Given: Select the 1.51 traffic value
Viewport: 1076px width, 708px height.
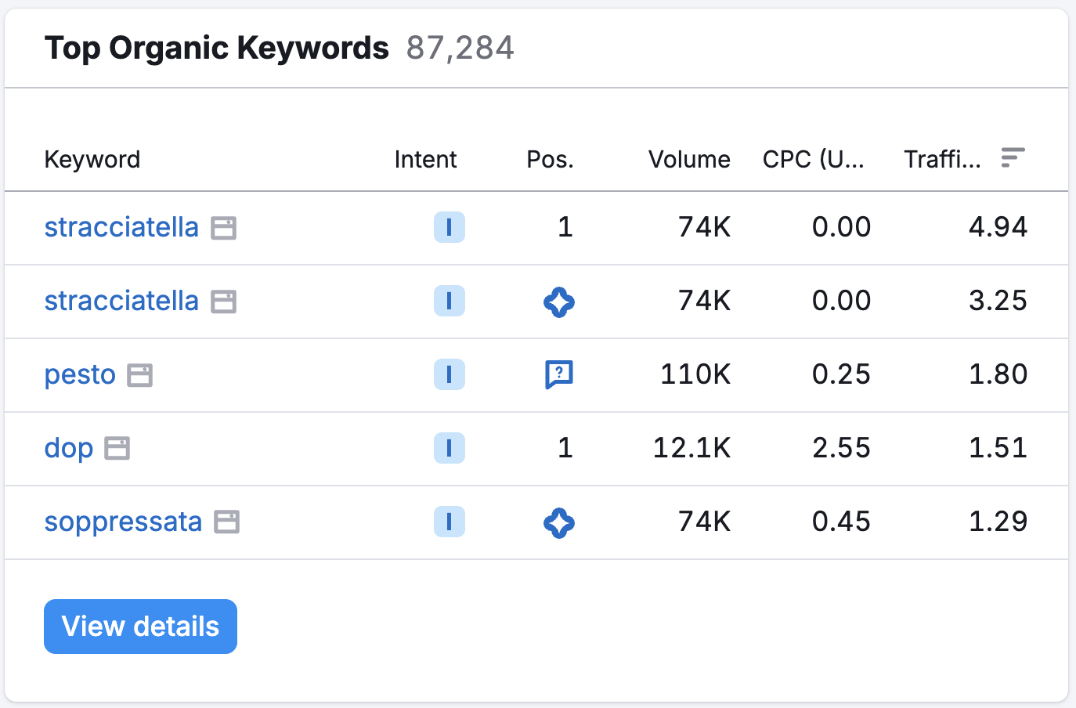Looking at the screenshot, I should (x=998, y=448).
